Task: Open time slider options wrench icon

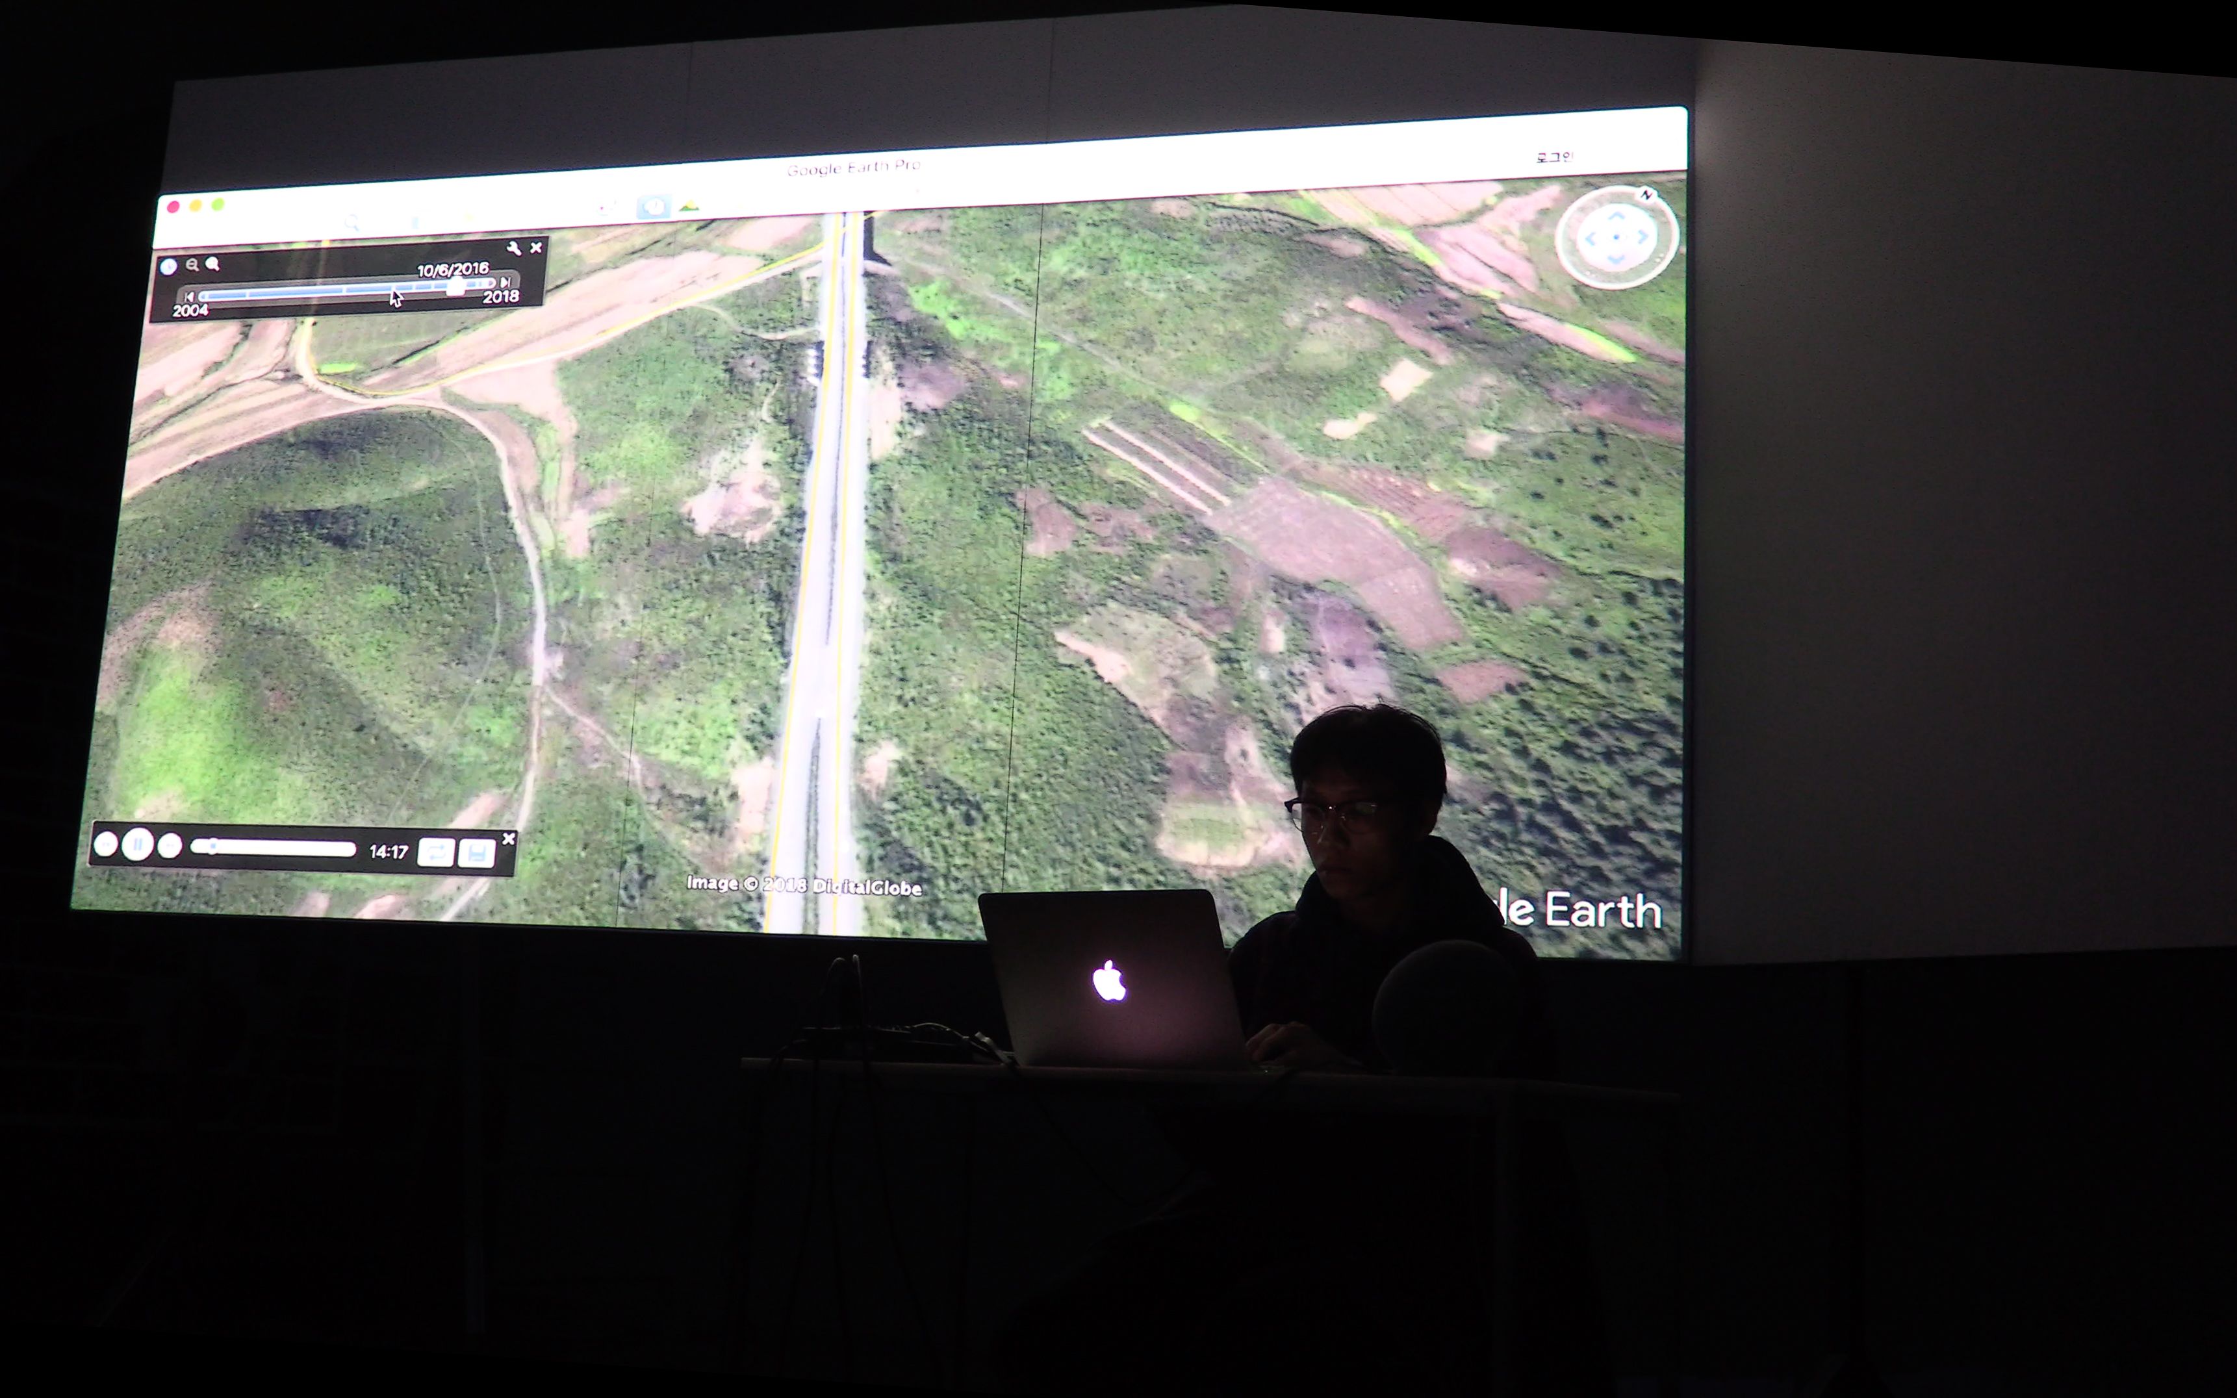Action: 514,248
